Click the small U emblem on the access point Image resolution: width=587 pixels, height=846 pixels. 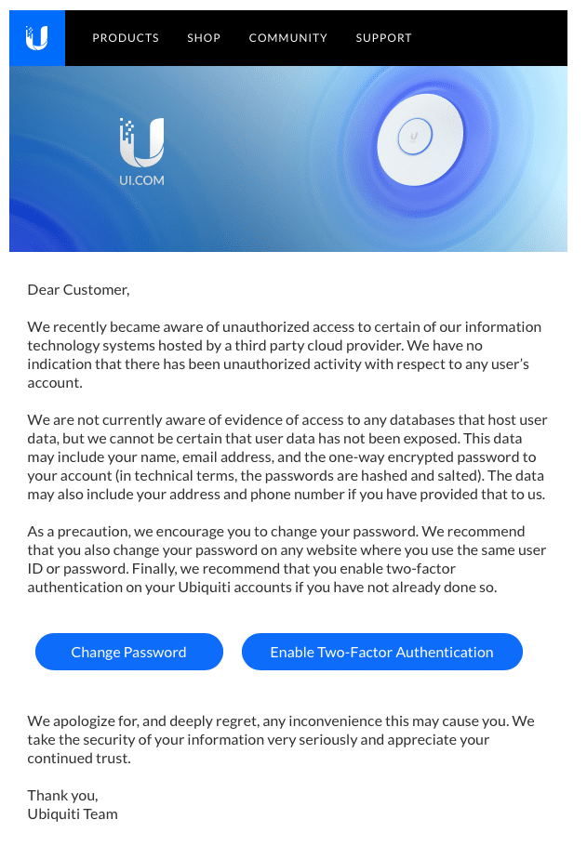click(414, 139)
